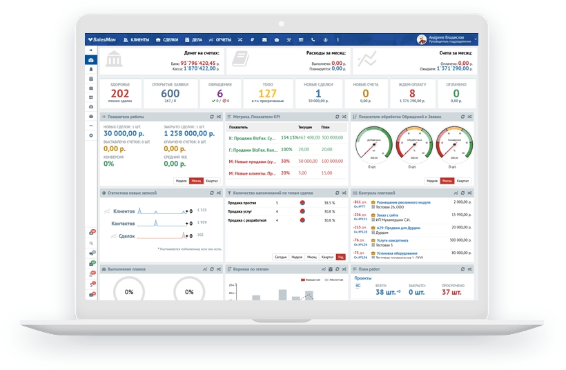Click the phone icon in top bar
Screen dimensions: 566x370
click(313, 40)
